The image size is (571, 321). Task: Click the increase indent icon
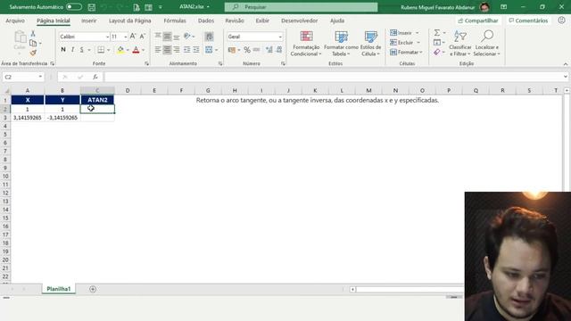(x=196, y=50)
